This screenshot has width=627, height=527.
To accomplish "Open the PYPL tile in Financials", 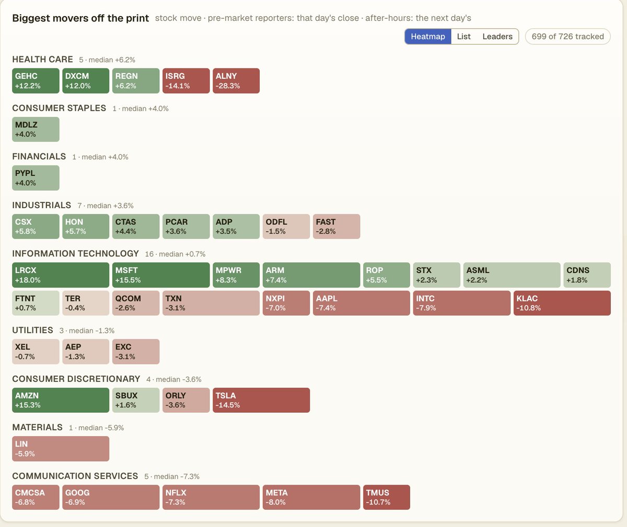I will (x=36, y=178).
